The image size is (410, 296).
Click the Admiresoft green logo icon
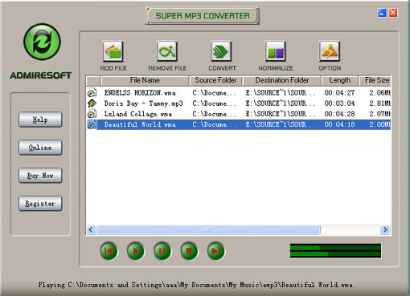click(x=42, y=42)
